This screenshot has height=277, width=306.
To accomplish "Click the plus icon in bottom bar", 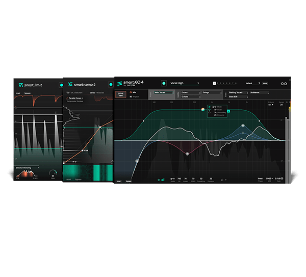I will 226,180.
